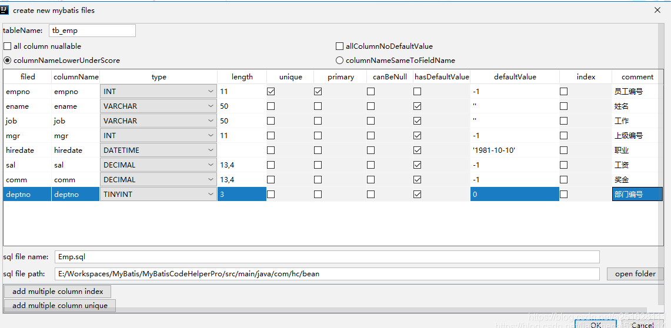The width and height of the screenshot is (671, 328).
Task: Check the unique box for sal
Action: 271,165
